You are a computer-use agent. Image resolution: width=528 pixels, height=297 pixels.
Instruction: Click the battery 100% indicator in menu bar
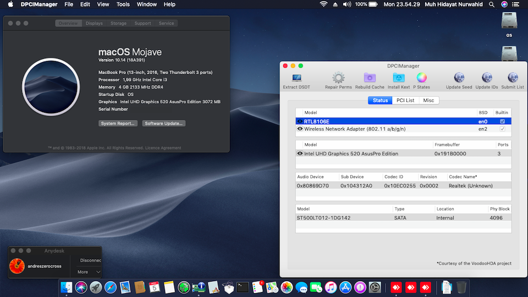[366, 4]
